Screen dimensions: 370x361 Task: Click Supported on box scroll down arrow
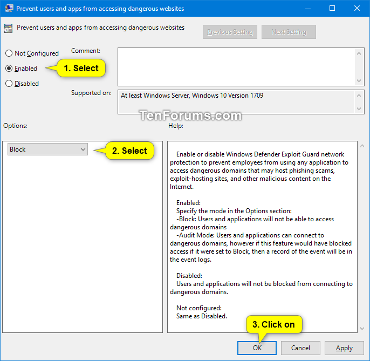(x=359, y=109)
